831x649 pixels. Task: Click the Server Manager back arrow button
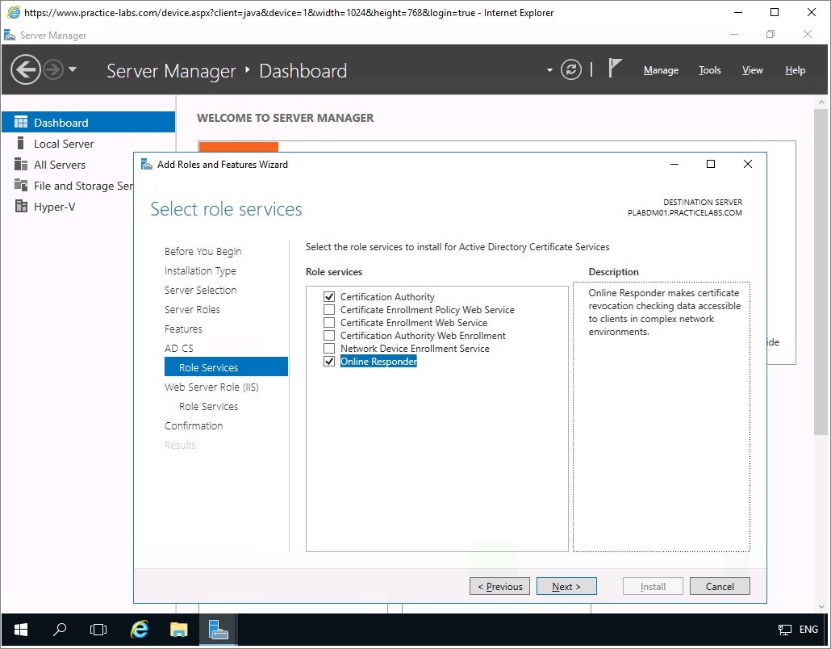[26, 69]
